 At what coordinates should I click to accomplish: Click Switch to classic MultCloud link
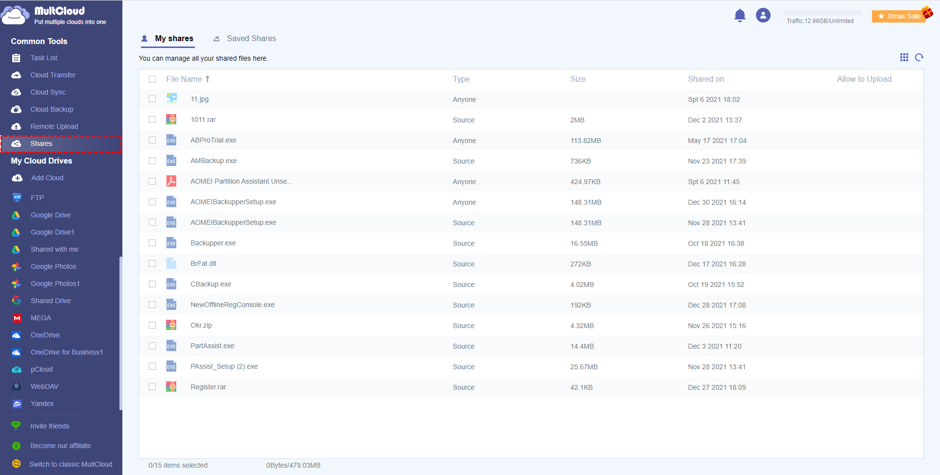pyautogui.click(x=71, y=464)
